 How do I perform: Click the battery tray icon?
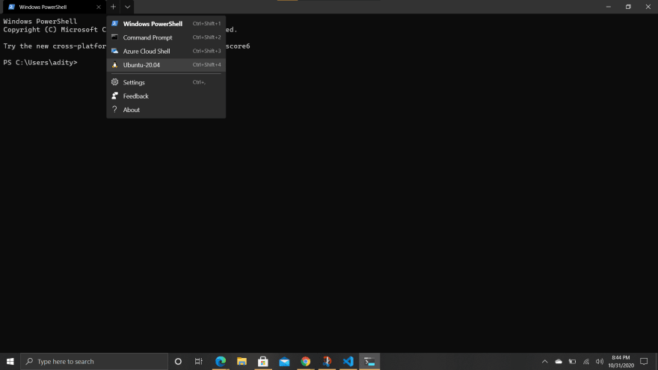point(573,361)
